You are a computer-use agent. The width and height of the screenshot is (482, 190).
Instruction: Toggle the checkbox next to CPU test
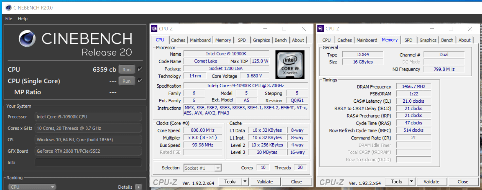click(140, 69)
